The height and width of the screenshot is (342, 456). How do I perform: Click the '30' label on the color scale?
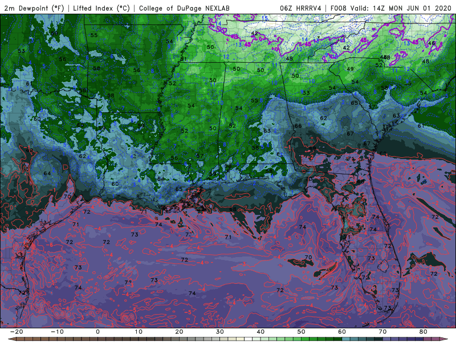click(220, 332)
